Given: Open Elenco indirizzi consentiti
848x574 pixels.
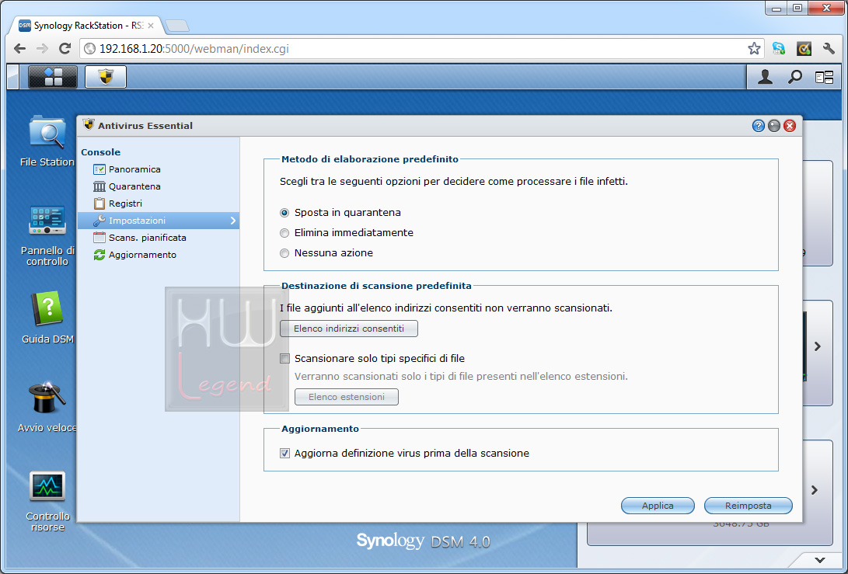Looking at the screenshot, I should (349, 329).
